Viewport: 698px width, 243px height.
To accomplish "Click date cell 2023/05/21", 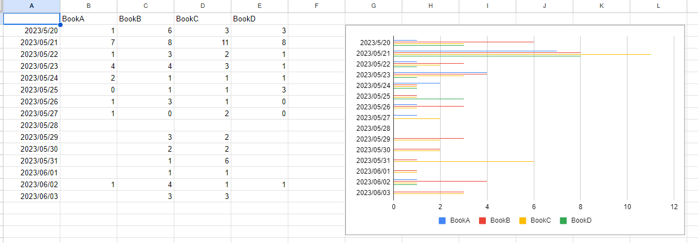I will (32, 42).
